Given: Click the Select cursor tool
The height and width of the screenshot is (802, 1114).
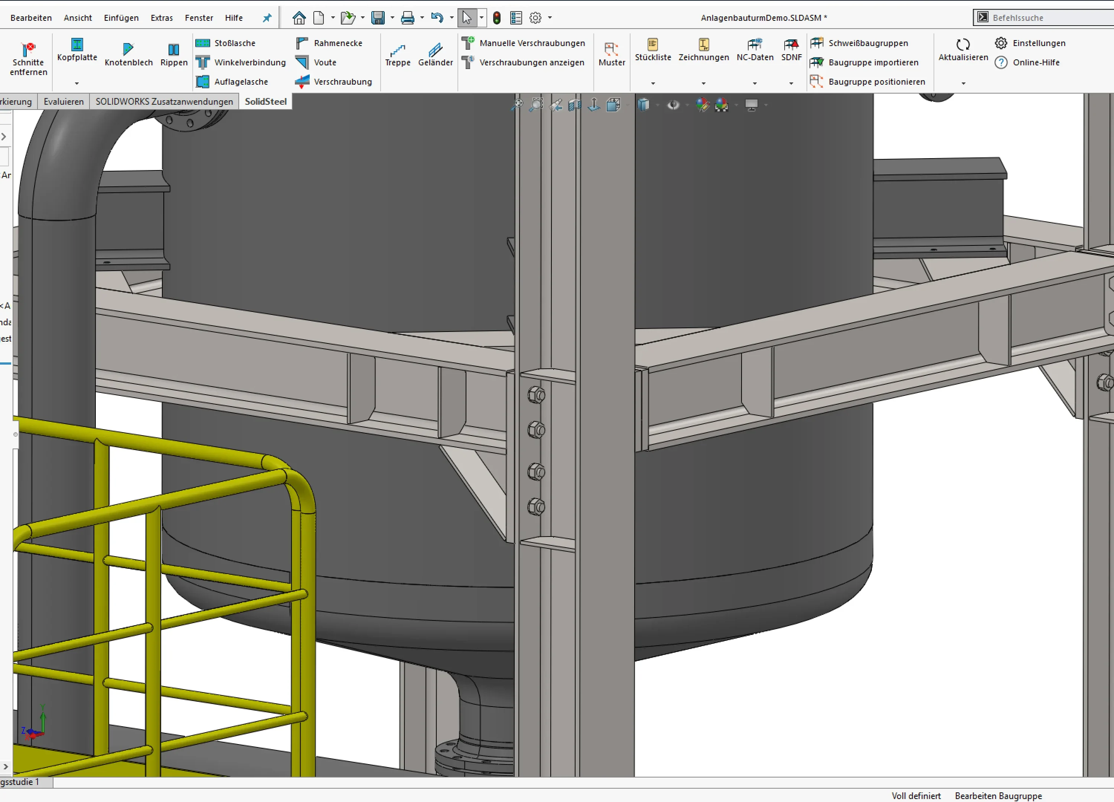Looking at the screenshot, I should coord(467,18).
